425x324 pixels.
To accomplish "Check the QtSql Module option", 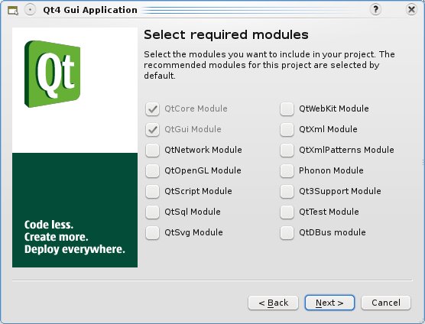I will click(152, 212).
